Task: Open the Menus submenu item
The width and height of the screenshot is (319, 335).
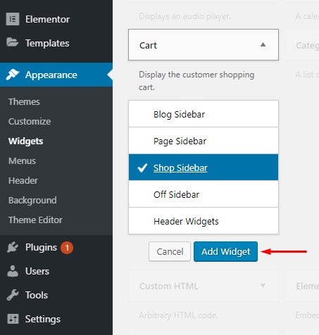Action: tap(22, 161)
